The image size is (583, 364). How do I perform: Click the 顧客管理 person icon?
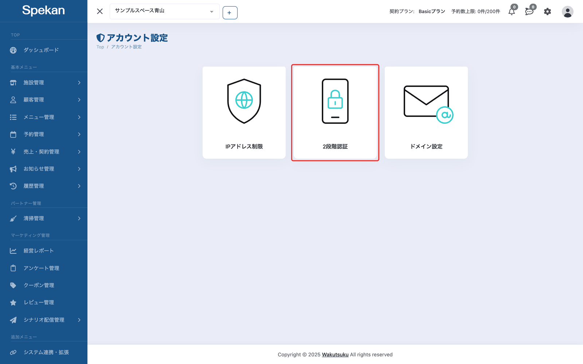pyautogui.click(x=13, y=100)
